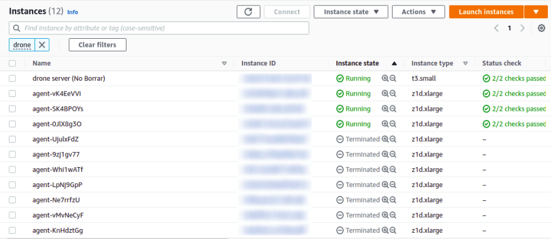
Task: Click the Clear filters button
Action: point(97,45)
